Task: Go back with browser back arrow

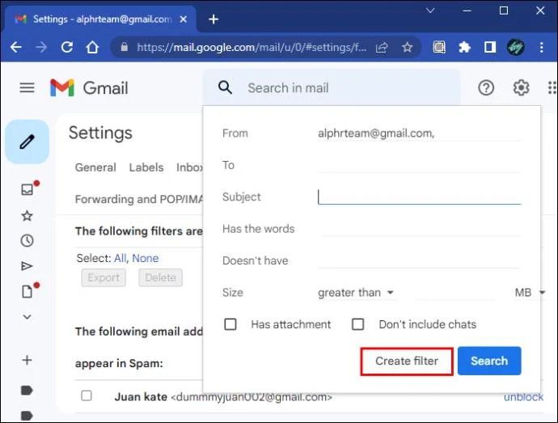Action: click(16, 47)
